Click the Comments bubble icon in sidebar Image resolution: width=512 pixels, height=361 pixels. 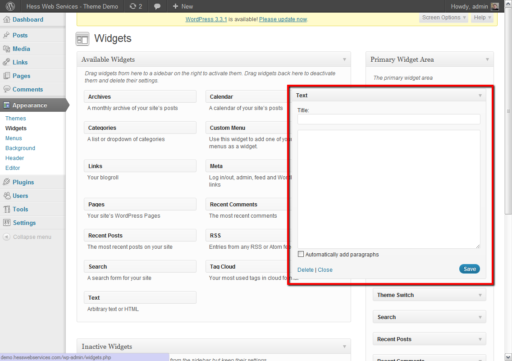(6, 89)
